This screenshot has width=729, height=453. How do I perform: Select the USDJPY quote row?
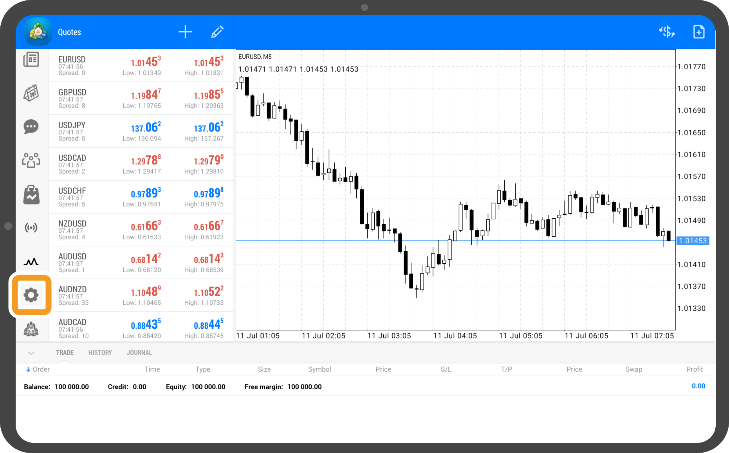(141, 131)
